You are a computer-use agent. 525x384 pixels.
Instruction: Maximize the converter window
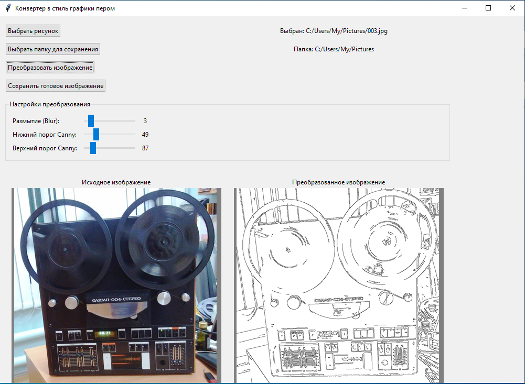click(x=488, y=8)
